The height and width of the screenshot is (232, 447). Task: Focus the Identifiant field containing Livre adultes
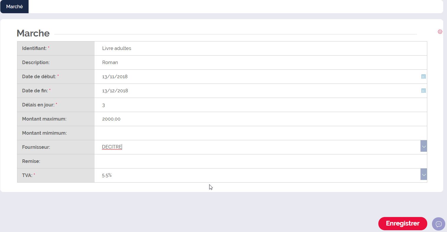coord(261,48)
